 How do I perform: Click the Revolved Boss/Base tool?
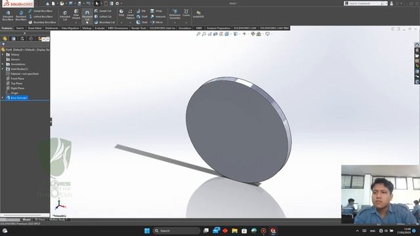point(21,16)
